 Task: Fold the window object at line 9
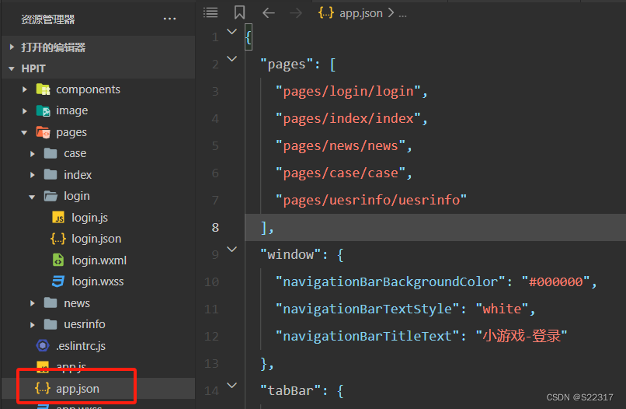coord(232,250)
